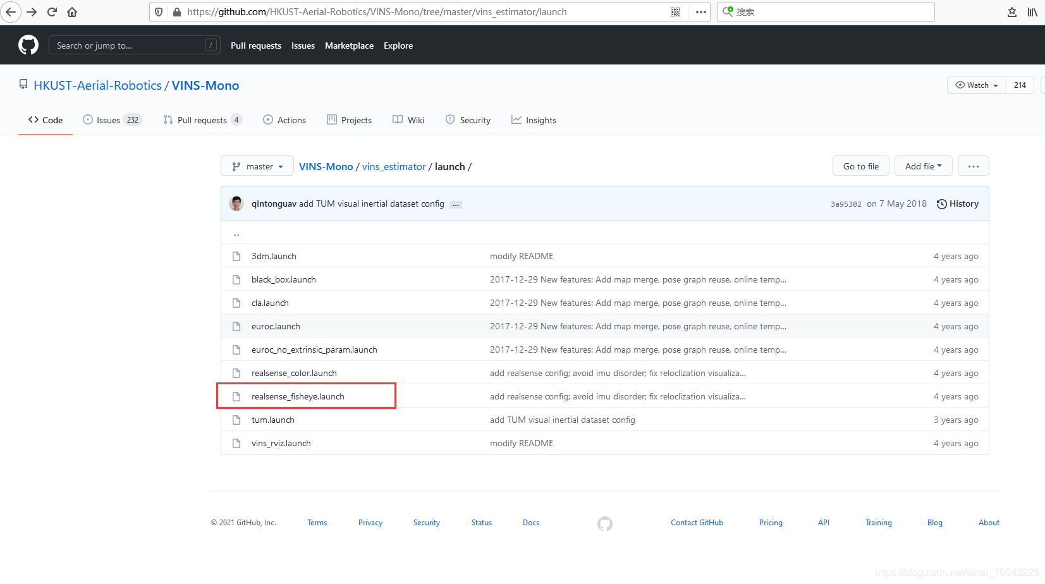Open QR code icon in address bar
This screenshot has height=584, width=1045.
pyautogui.click(x=675, y=12)
